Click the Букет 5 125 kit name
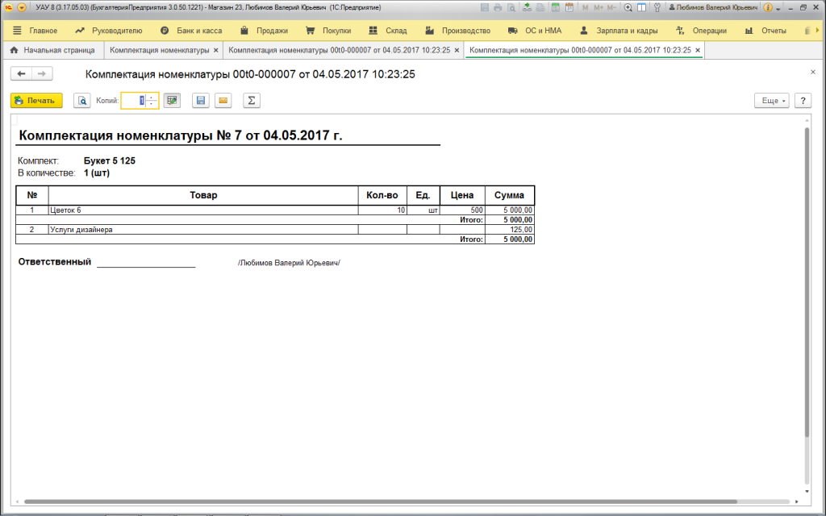Image resolution: width=826 pixels, height=516 pixels. point(110,161)
